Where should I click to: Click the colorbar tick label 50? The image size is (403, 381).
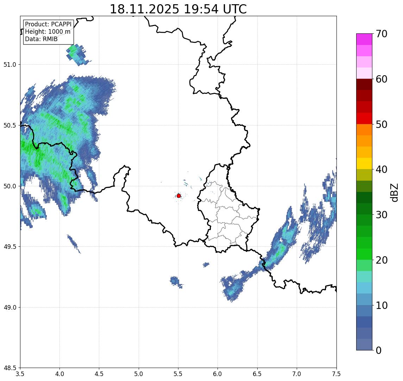[x=381, y=124]
